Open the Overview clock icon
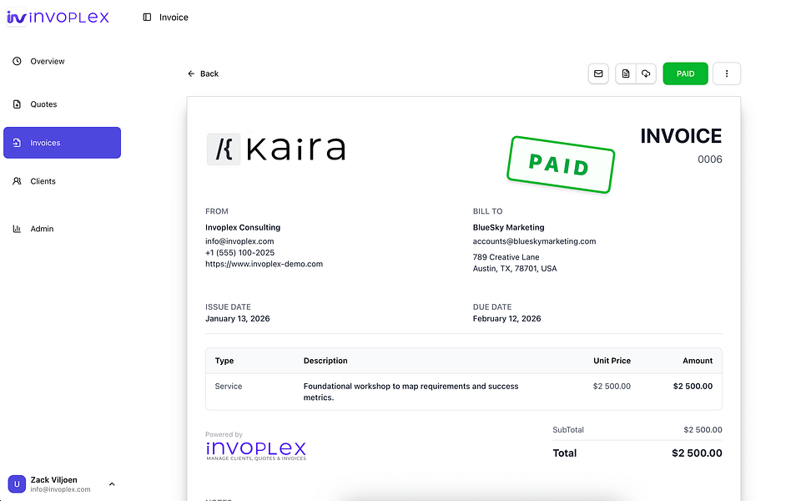Screen dimensions: 801x501 point(17,61)
